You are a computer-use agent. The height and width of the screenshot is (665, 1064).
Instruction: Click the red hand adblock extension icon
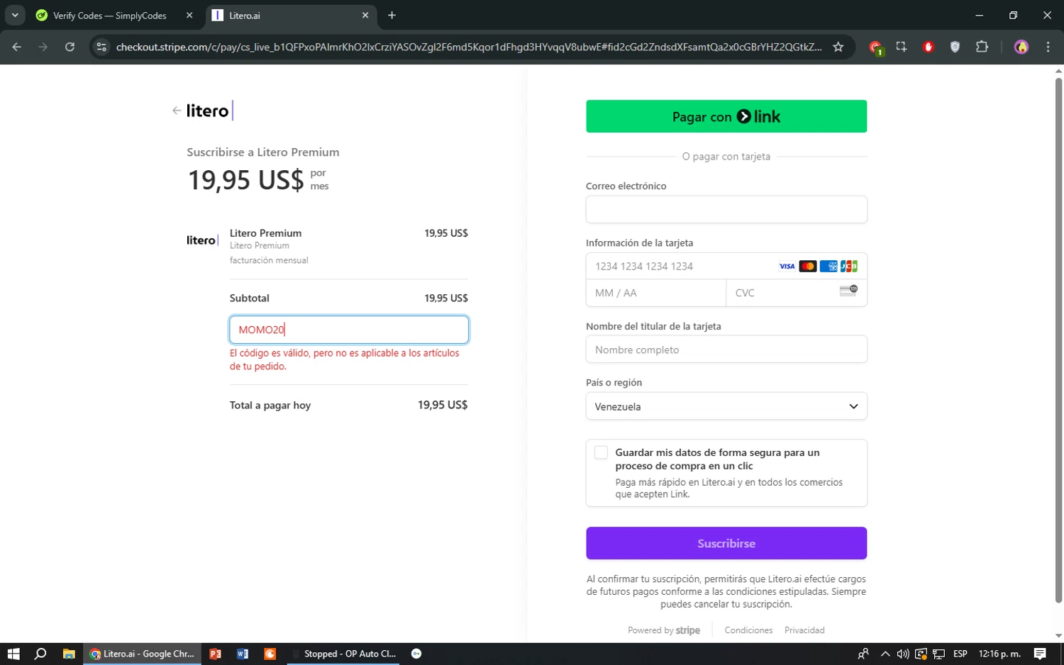click(x=929, y=47)
